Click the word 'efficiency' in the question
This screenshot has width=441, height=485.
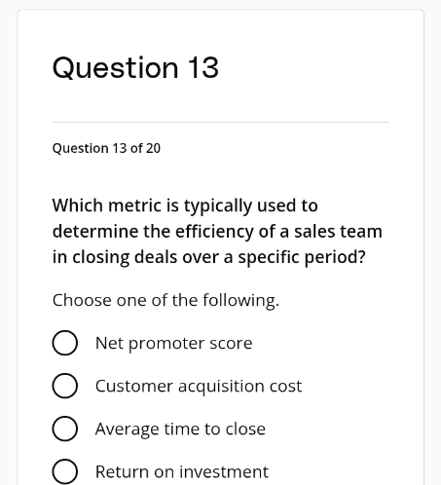point(214,232)
